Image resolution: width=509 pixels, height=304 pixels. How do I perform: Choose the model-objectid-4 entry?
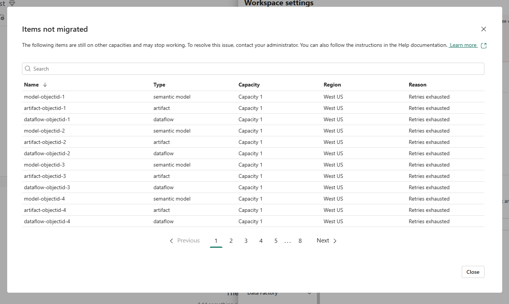pos(44,199)
